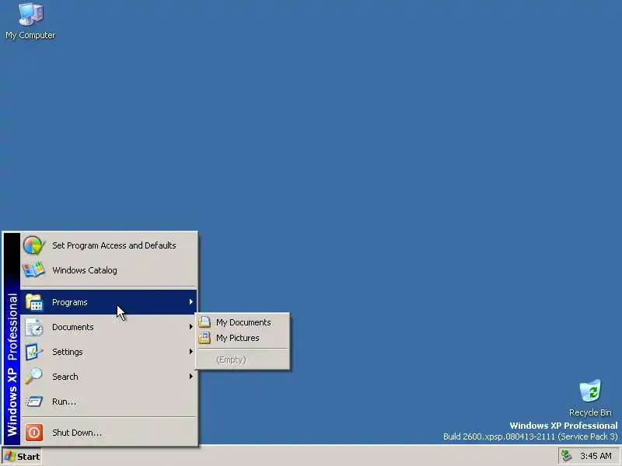This screenshot has height=466, width=622.
Task: Launch Windows Catalog from Start menu
Action: click(109, 270)
